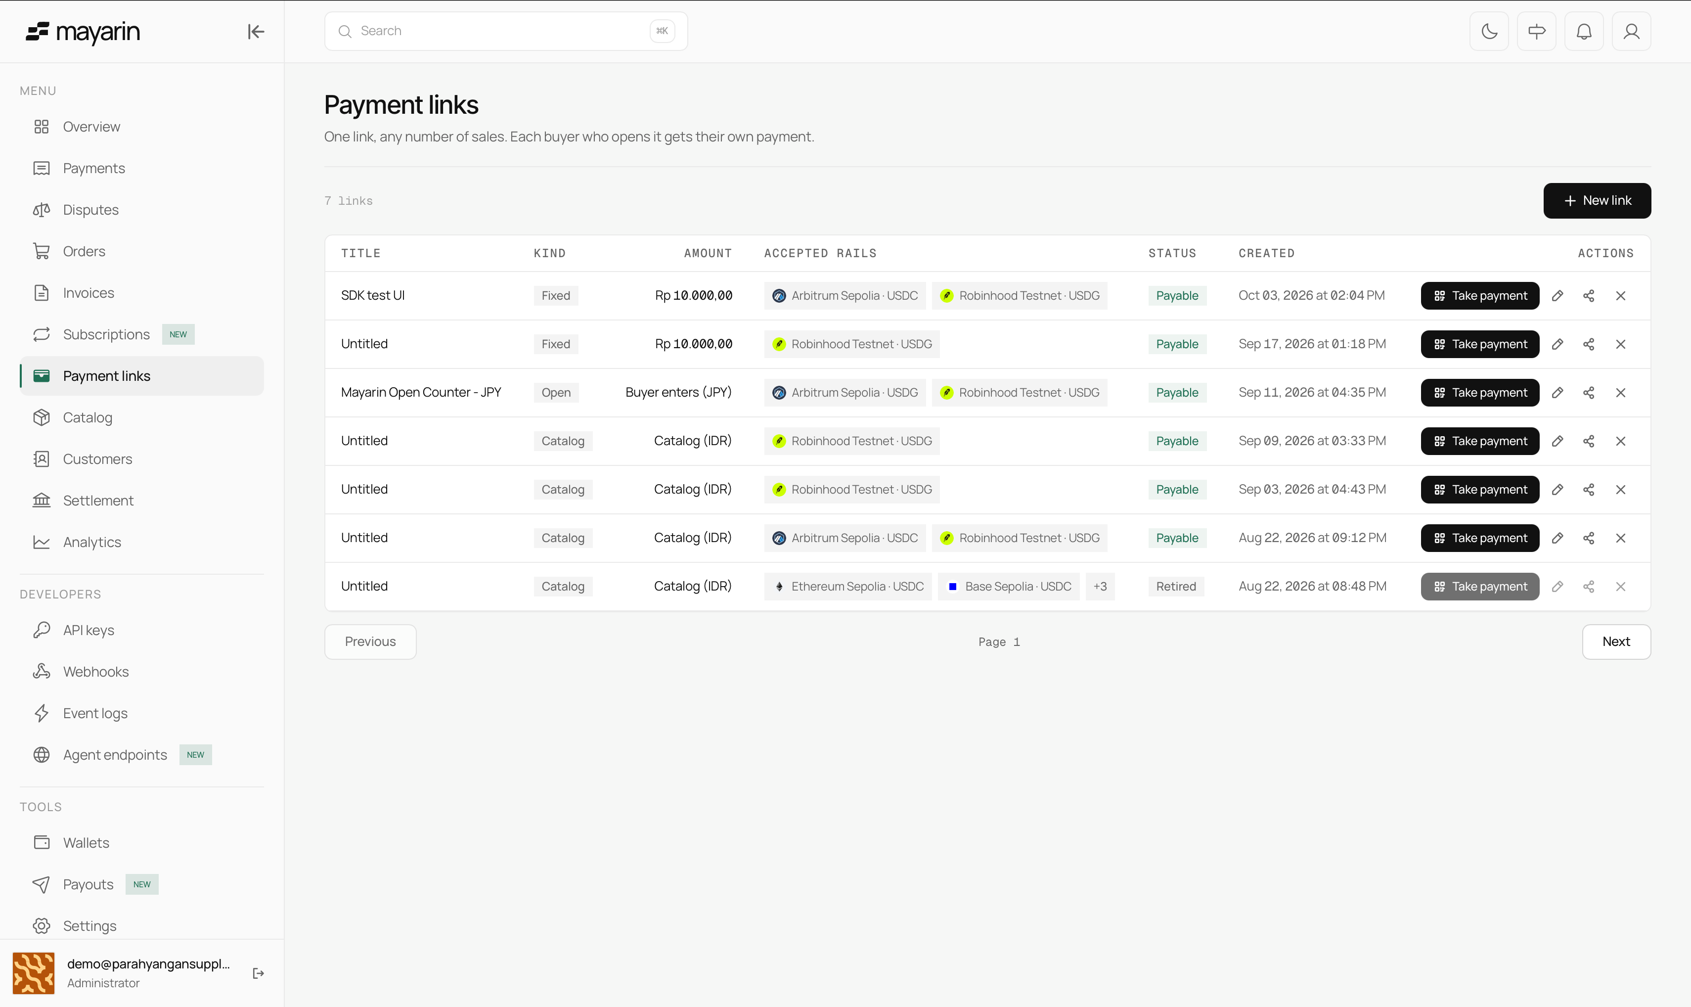This screenshot has height=1007, width=1691.
Task: Open Webhooks under Developers
Action: point(142,672)
